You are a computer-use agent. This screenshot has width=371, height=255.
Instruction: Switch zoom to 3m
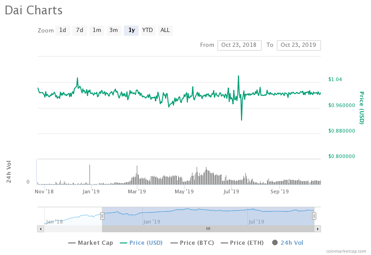(114, 30)
